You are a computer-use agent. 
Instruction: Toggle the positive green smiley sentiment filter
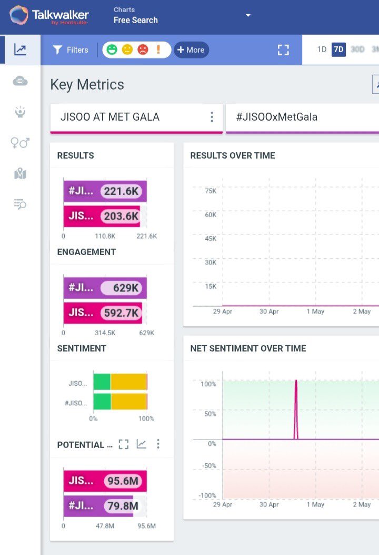coord(112,50)
